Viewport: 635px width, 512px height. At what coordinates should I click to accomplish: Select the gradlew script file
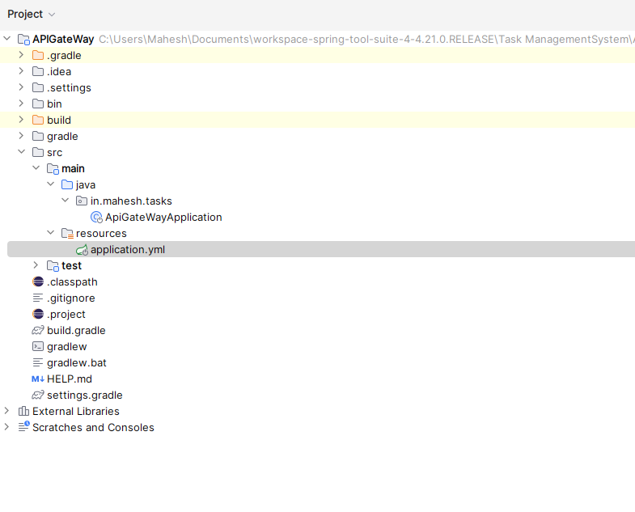click(67, 347)
